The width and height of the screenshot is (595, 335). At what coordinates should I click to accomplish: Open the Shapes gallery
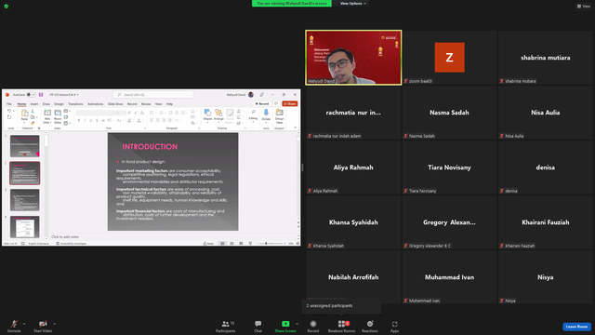[x=207, y=115]
